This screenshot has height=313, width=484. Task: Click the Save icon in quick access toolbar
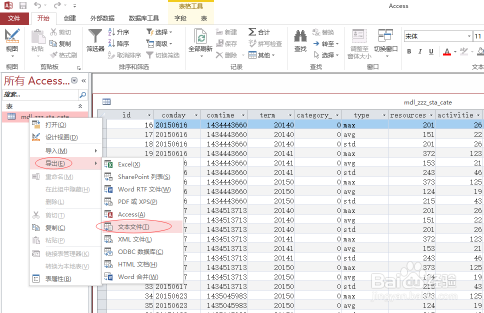[x=22, y=5]
